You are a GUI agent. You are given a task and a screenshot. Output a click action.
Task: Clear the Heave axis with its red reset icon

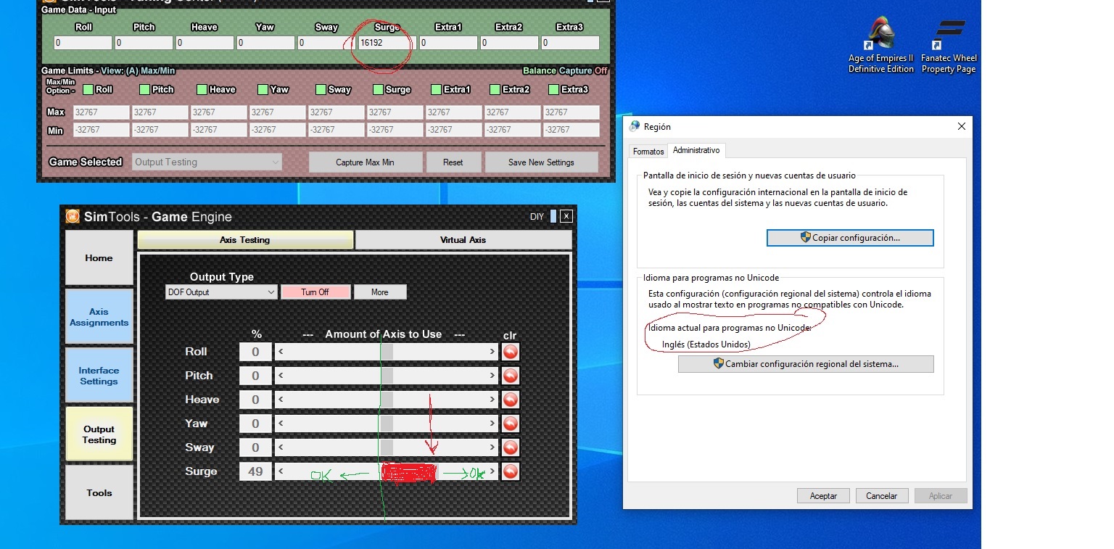tap(510, 400)
